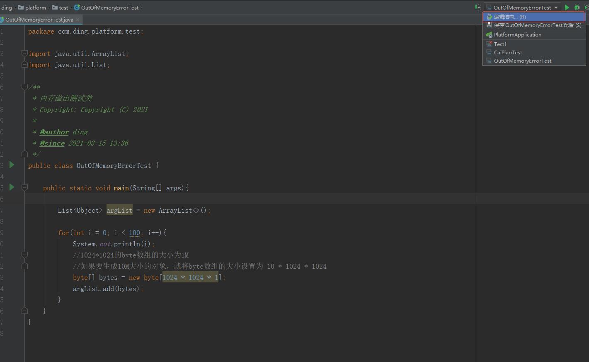Click the highlighted '1024 * 1024 * 1' expression

point(190,277)
